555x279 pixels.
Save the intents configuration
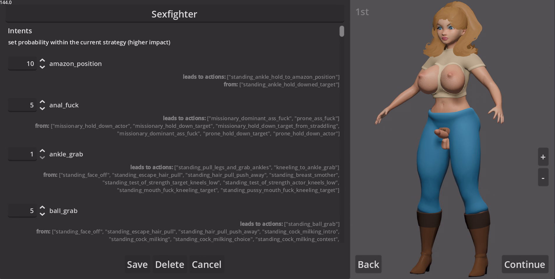click(137, 264)
